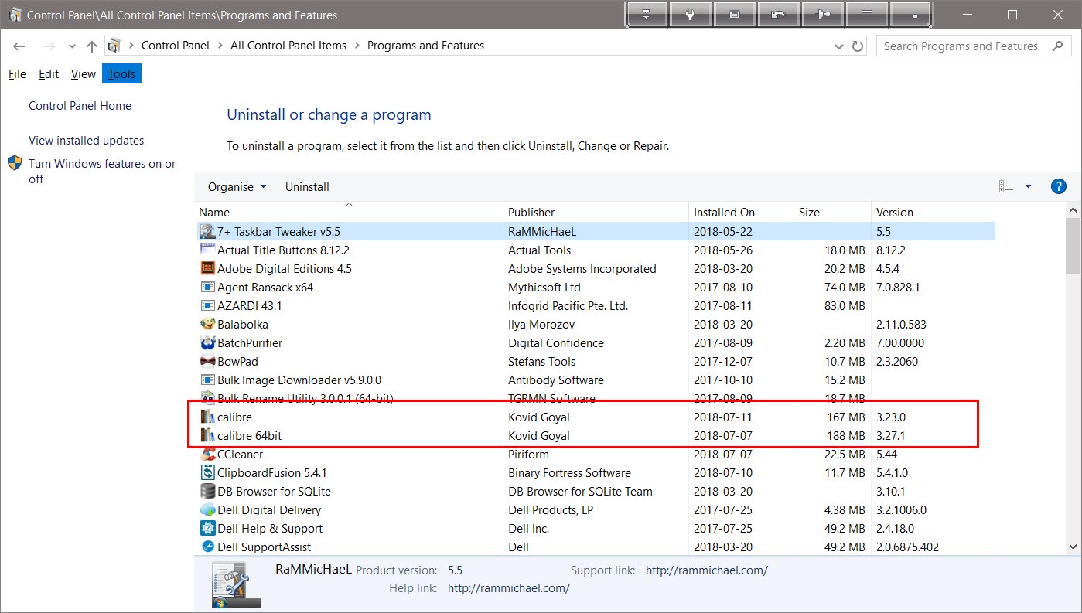Click the vertical scrollbar thumb
The image size is (1082, 613).
click(x=1073, y=245)
